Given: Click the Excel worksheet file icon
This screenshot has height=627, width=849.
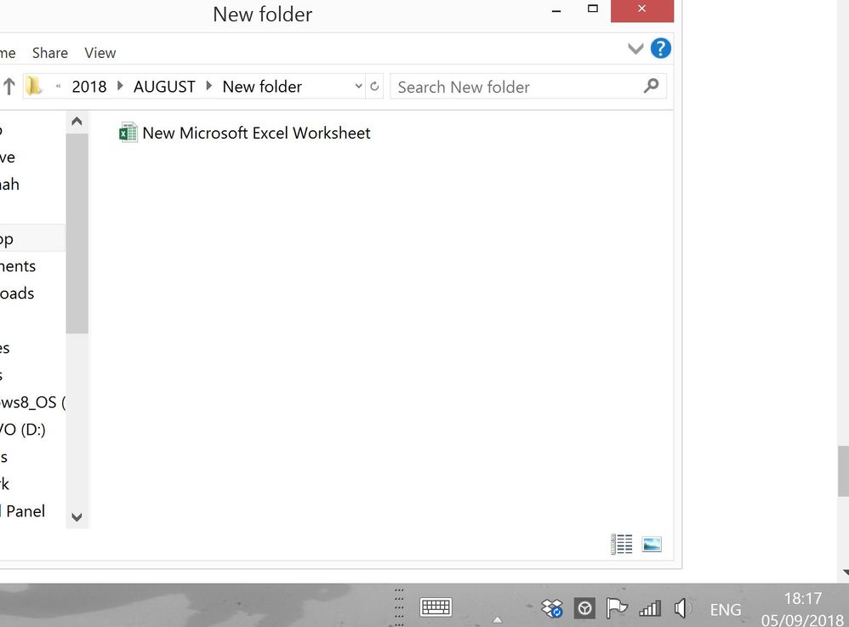Looking at the screenshot, I should point(128,133).
